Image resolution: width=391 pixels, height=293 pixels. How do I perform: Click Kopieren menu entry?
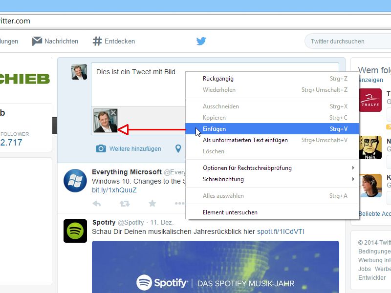(272, 118)
